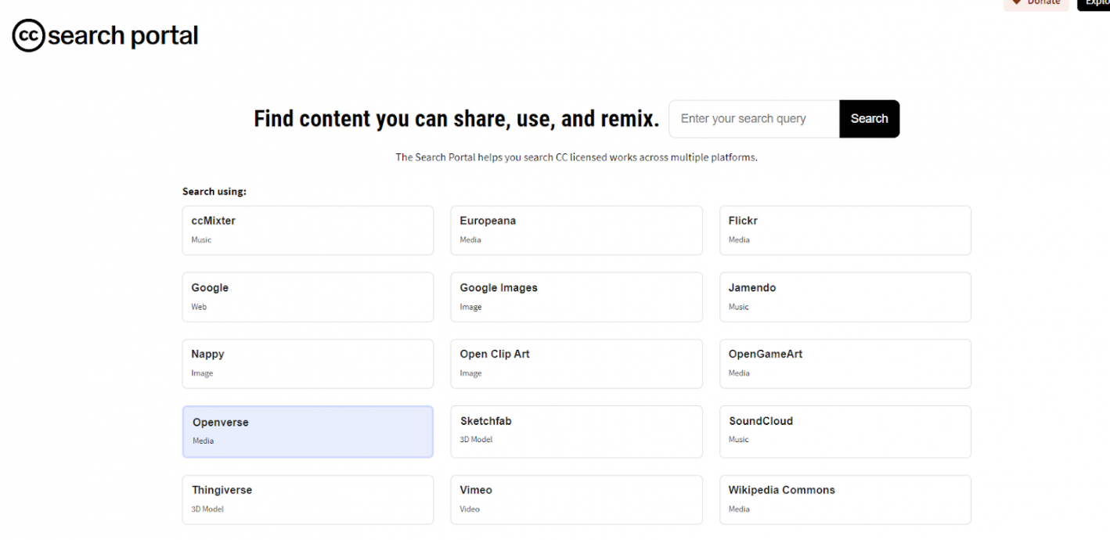Select Thingiverse 3D model card
Image resolution: width=1110 pixels, height=540 pixels.
point(308,499)
